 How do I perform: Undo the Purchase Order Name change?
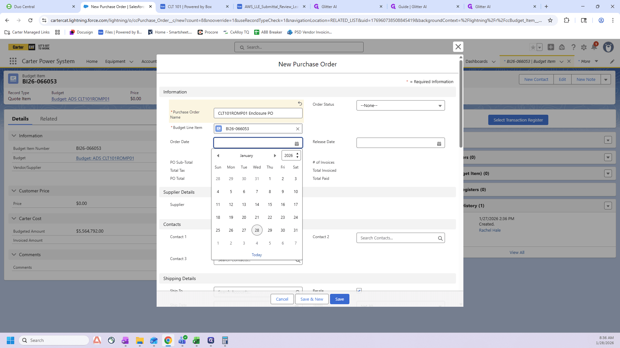click(300, 103)
